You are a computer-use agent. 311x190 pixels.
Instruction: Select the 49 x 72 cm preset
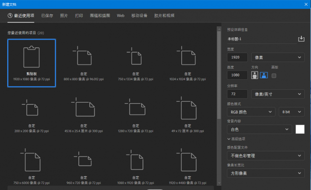(x=188, y=115)
